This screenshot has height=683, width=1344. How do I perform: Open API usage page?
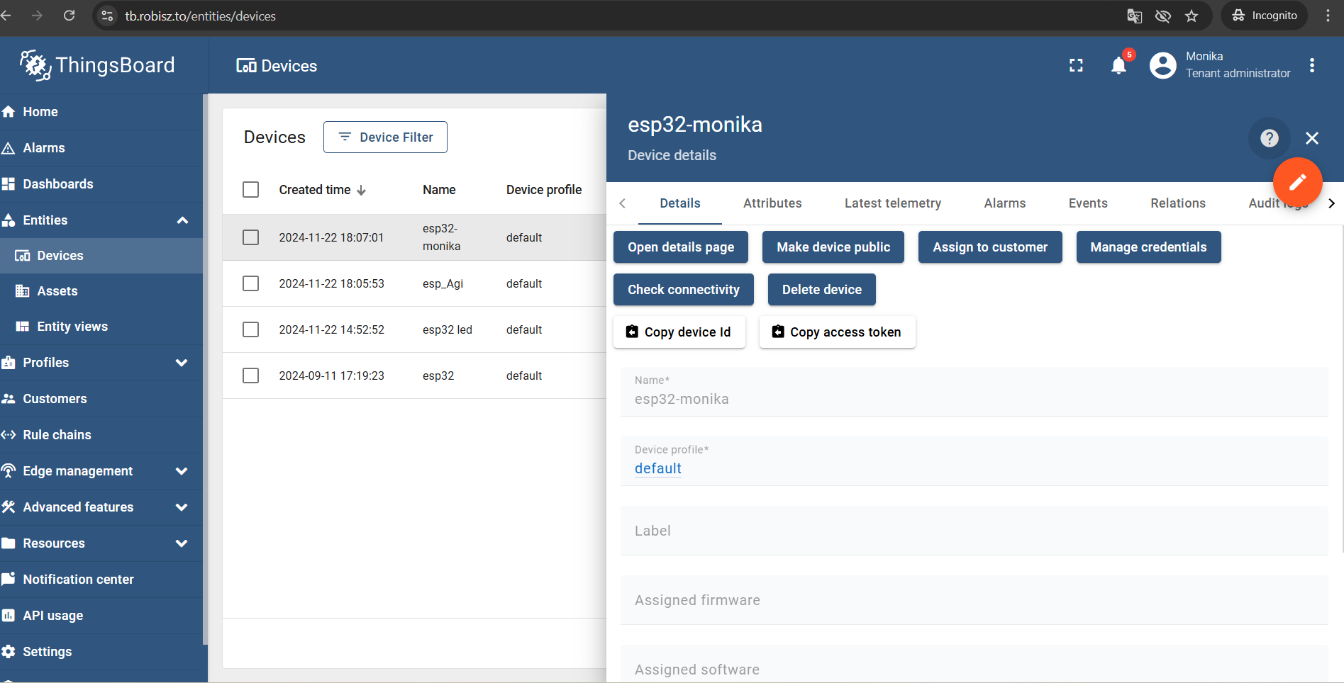(x=101, y=616)
